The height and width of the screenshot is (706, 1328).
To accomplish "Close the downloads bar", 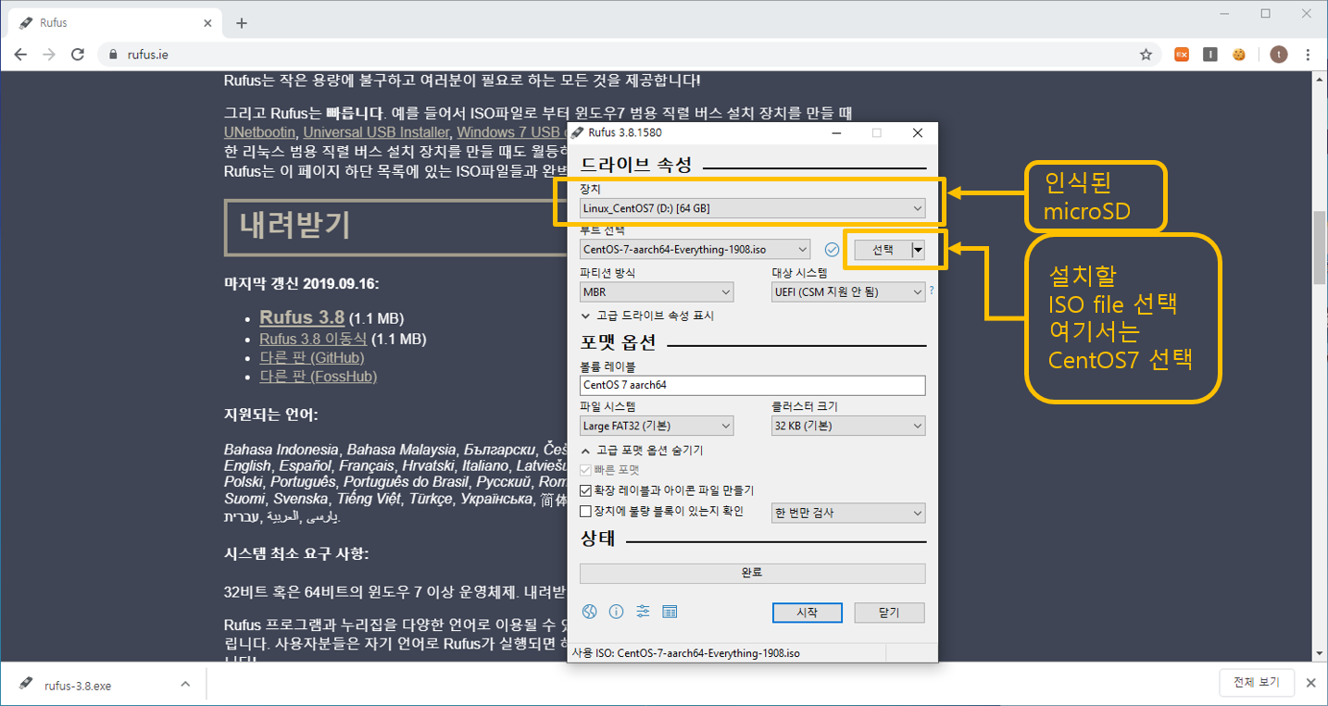I will pos(1310,684).
